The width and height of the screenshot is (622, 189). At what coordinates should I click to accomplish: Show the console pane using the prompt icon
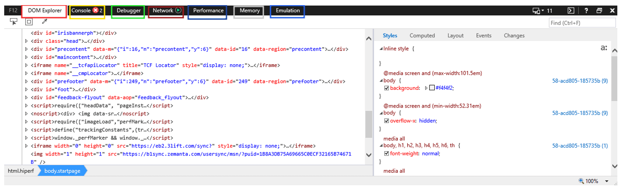[x=571, y=11]
